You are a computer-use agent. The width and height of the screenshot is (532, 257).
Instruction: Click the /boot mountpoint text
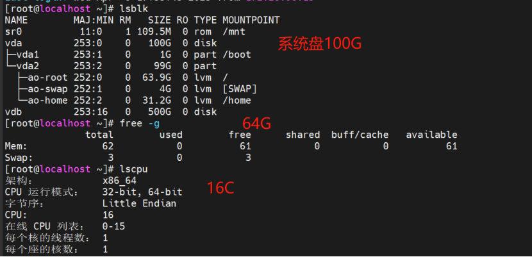(237, 54)
